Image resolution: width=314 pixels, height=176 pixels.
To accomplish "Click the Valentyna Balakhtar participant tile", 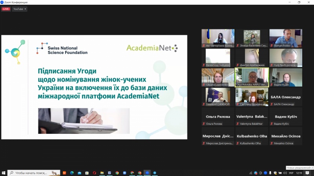I will (252, 117).
